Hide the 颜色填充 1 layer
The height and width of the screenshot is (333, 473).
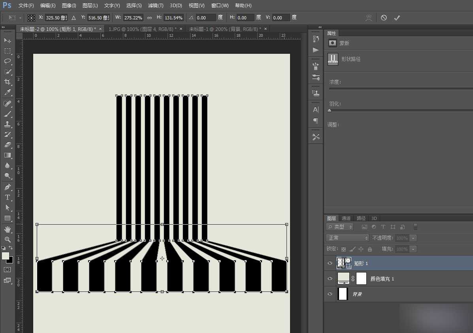point(330,278)
